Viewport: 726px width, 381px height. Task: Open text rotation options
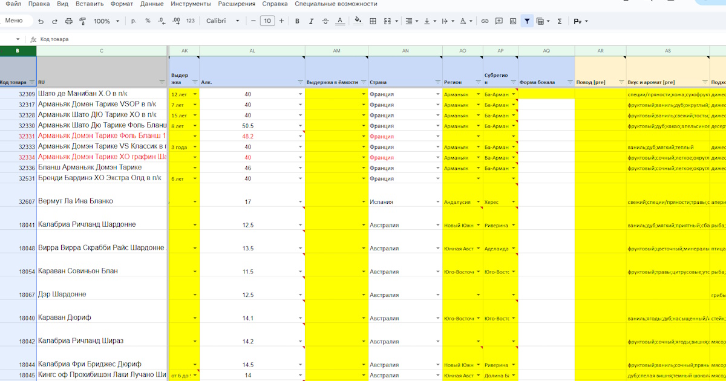465,21
